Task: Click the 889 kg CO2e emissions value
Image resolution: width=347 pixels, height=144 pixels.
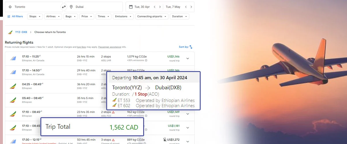Action: (136, 140)
